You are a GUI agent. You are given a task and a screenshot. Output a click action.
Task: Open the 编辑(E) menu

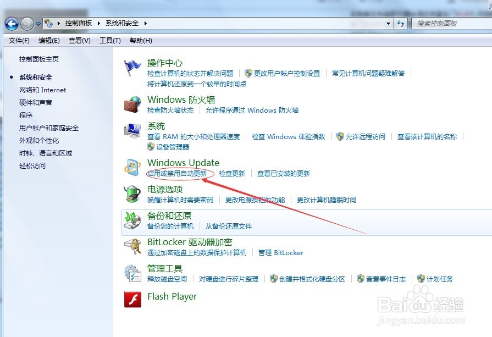(x=49, y=41)
